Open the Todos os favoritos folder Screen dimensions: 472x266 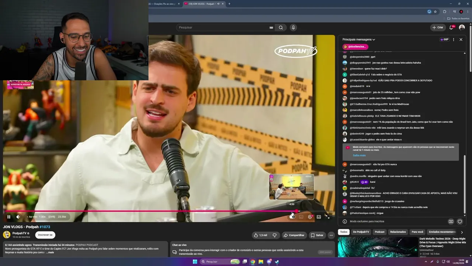(x=458, y=18)
